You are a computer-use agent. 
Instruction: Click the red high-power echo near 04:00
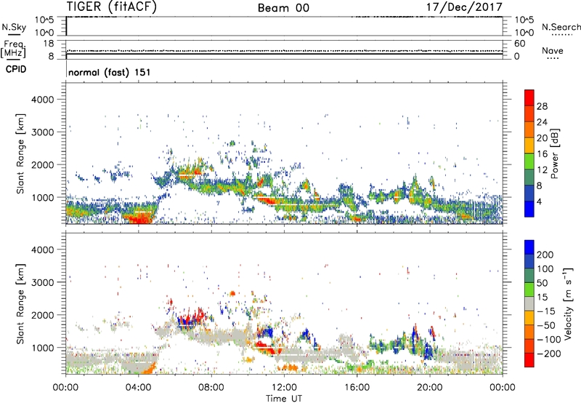click(139, 219)
